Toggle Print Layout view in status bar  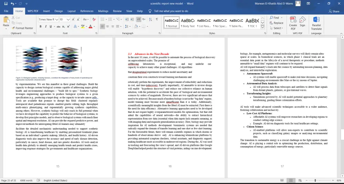tap(291, 181)
